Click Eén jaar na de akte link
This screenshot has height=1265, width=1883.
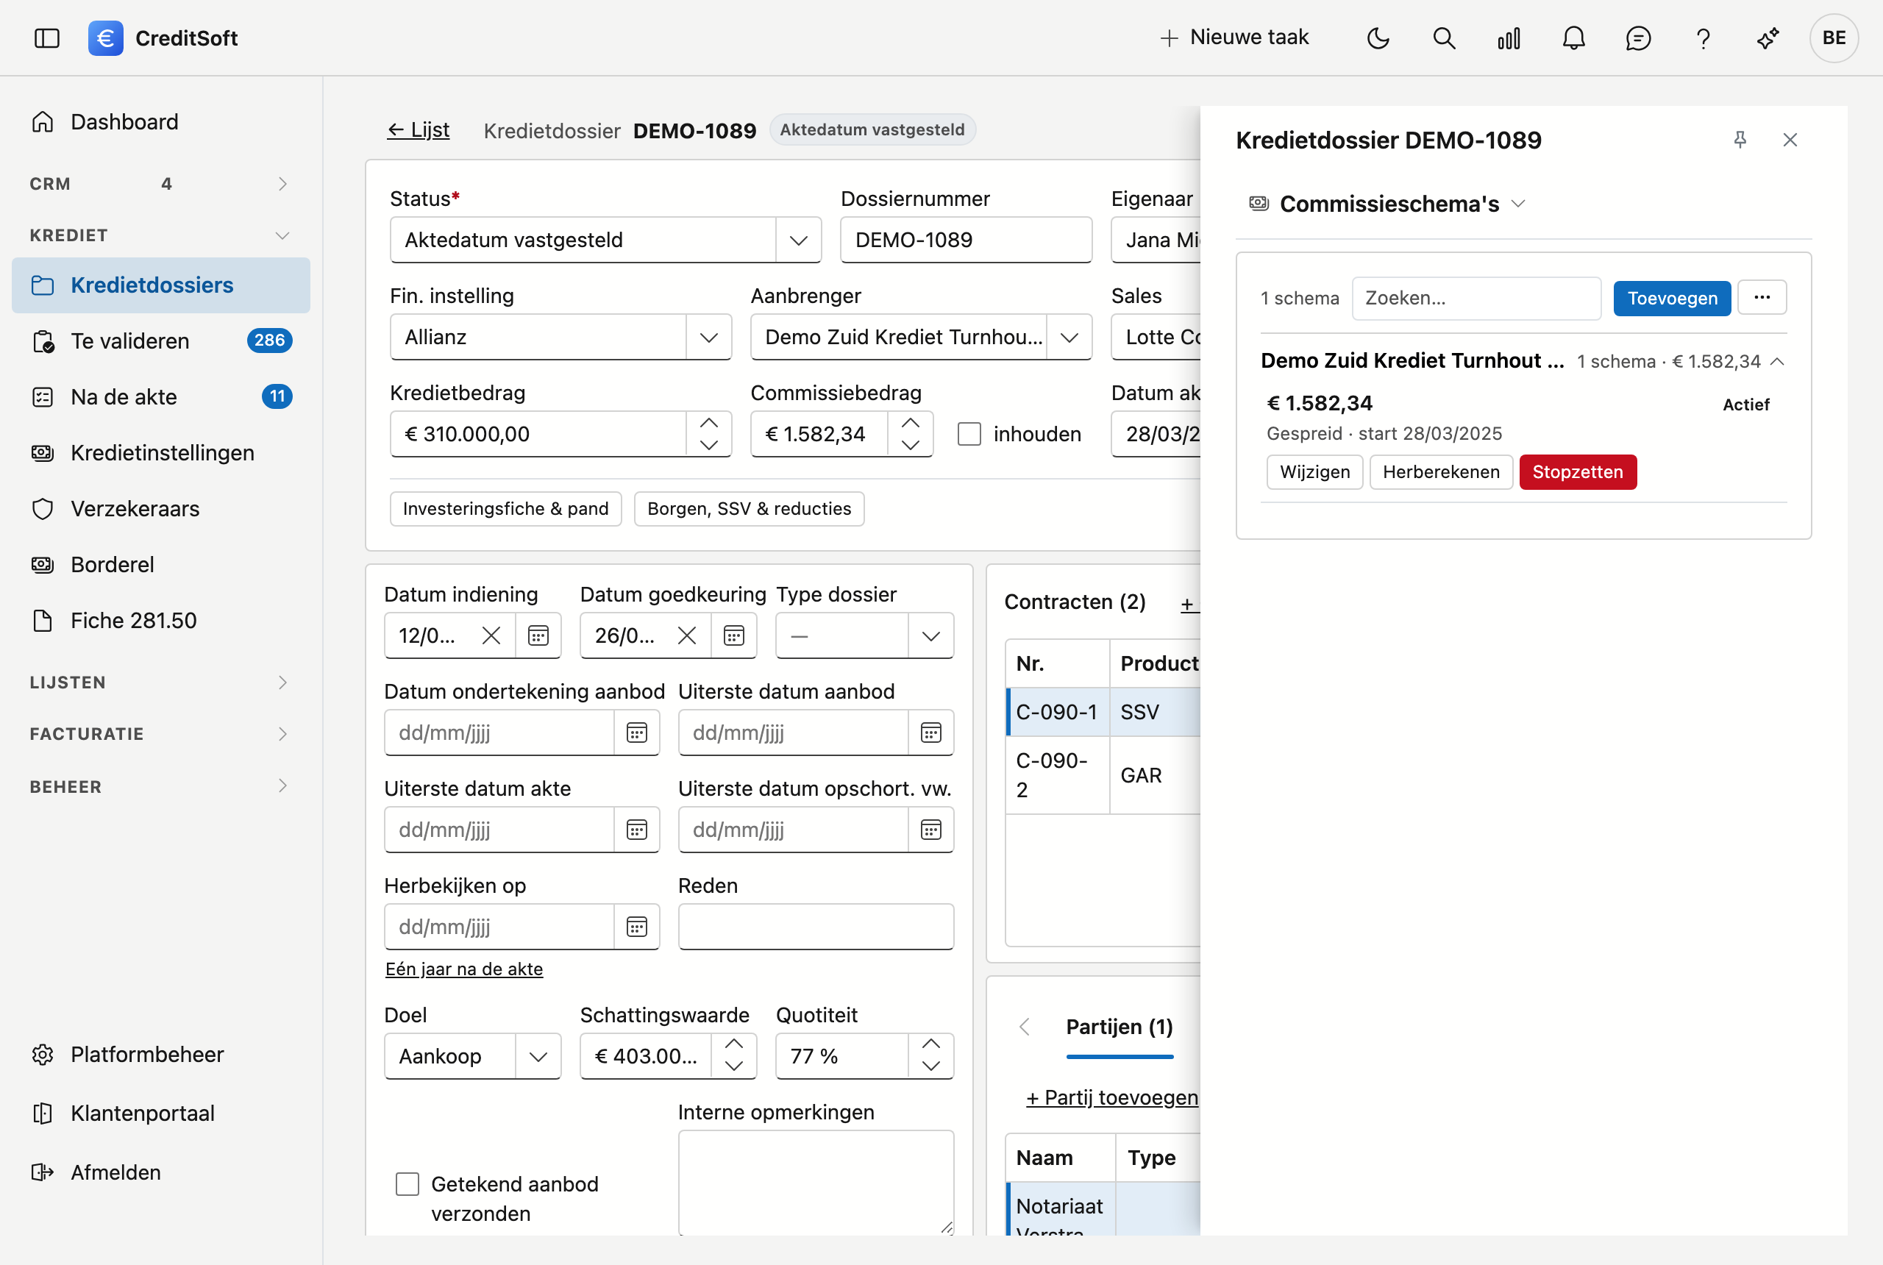coord(464,969)
